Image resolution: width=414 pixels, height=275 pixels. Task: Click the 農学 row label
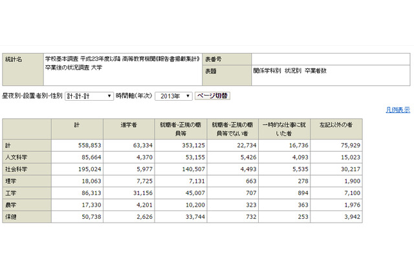click(27, 205)
